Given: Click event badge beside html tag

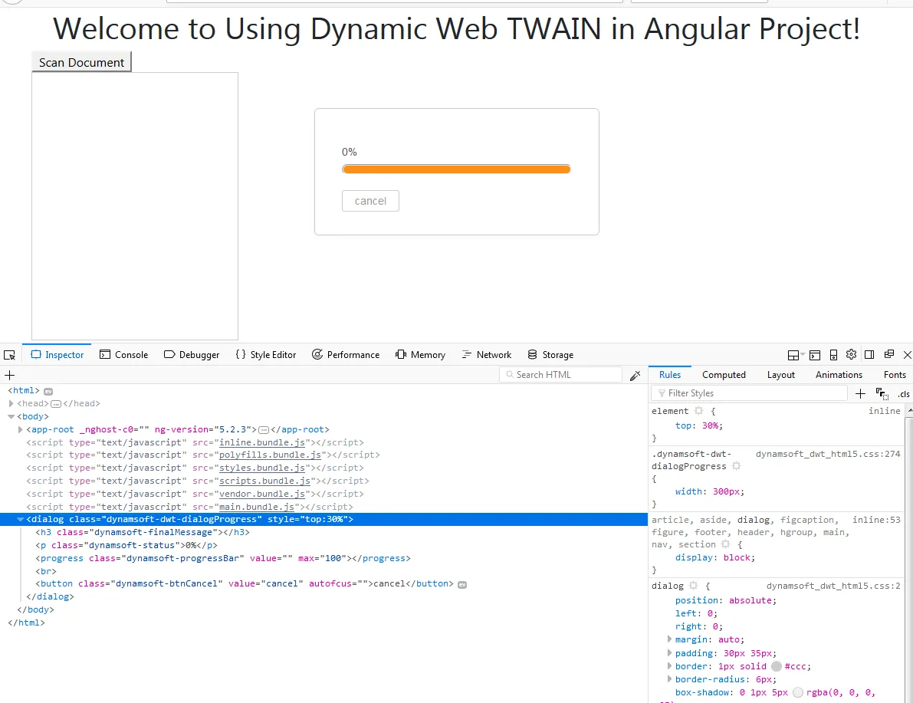Looking at the screenshot, I should point(48,392).
